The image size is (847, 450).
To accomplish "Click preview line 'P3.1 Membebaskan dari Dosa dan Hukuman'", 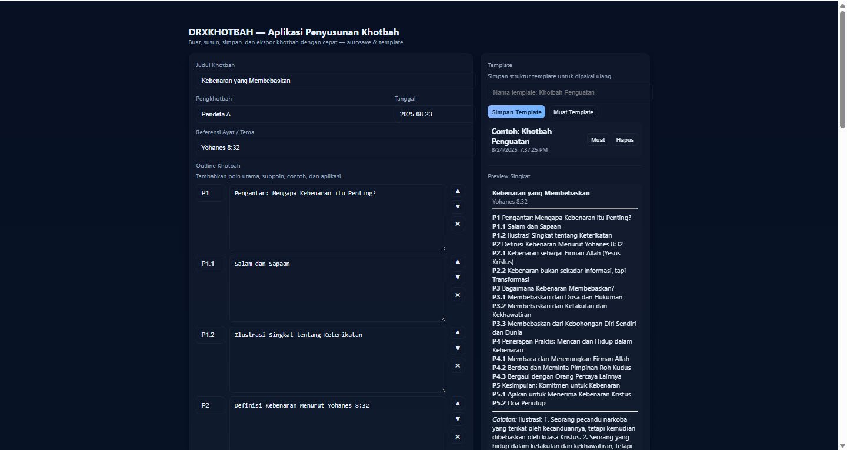I will coord(557,297).
